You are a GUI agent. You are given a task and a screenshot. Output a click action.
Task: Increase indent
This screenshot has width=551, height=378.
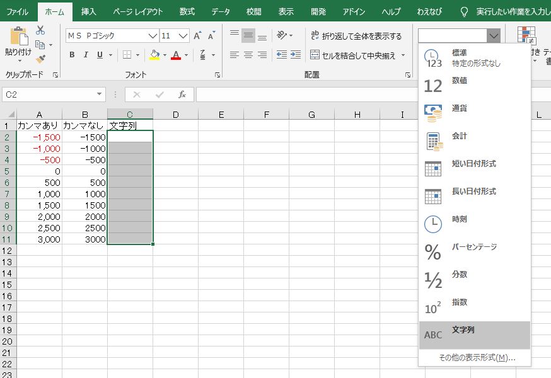tap(296, 55)
